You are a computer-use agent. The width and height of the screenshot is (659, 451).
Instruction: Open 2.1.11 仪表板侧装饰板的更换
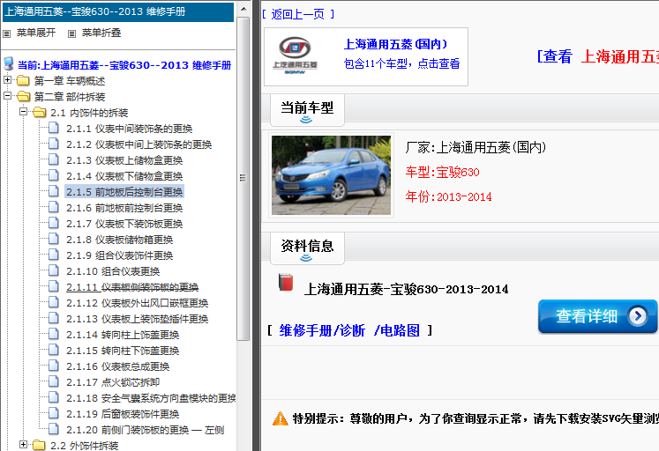(132, 287)
